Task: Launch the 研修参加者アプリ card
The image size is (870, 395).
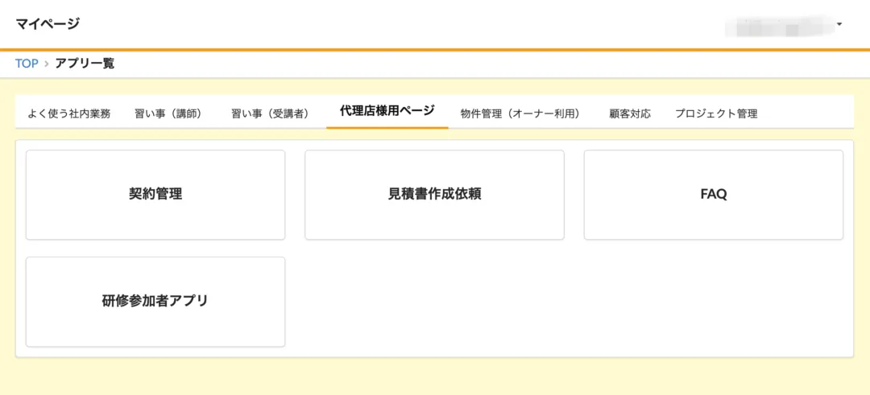Action: click(155, 302)
